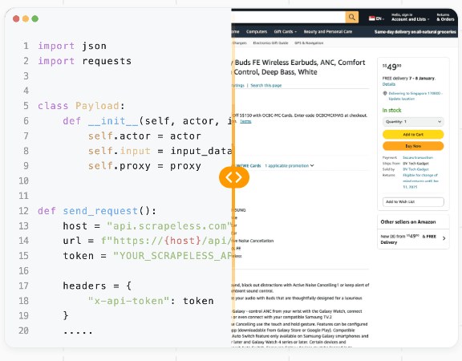Click the green maximize dot in code window
Image resolution: width=462 pixels, height=361 pixels.
pyautogui.click(x=35, y=19)
